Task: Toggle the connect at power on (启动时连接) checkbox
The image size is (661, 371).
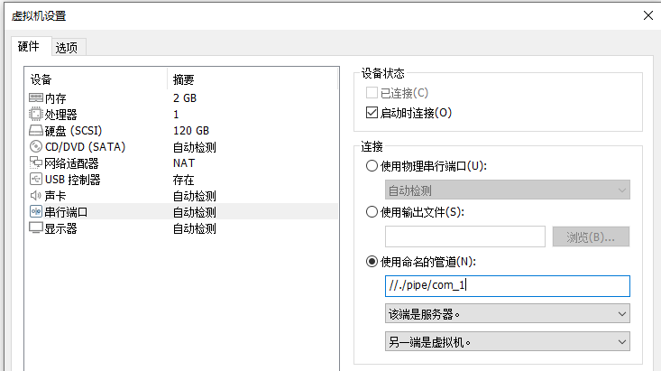Action: (x=372, y=113)
